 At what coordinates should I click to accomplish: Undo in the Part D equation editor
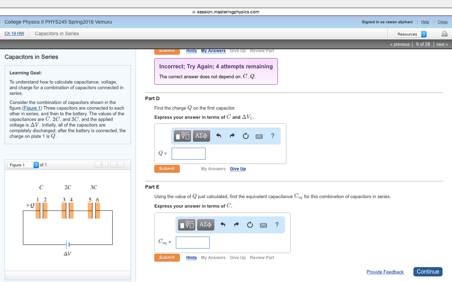219,135
